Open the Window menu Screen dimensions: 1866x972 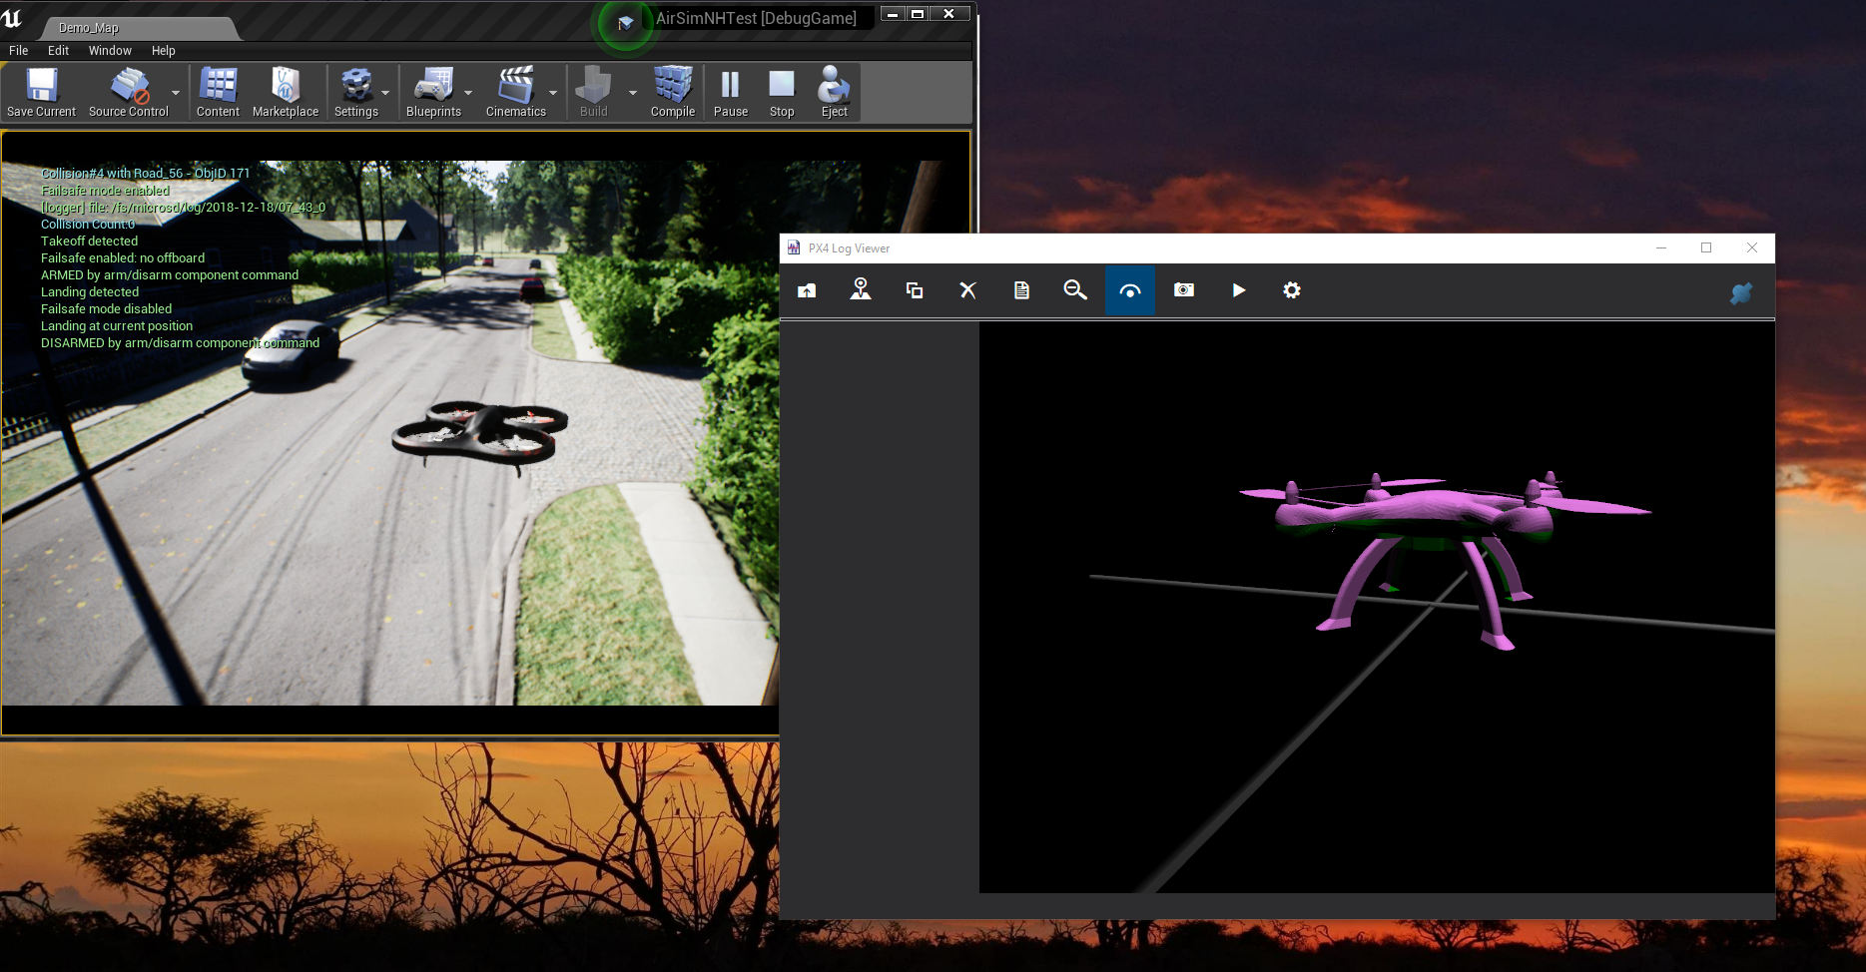110,50
